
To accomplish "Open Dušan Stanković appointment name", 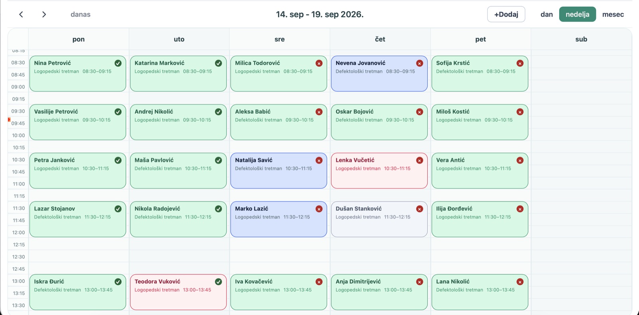I will [x=359, y=209].
